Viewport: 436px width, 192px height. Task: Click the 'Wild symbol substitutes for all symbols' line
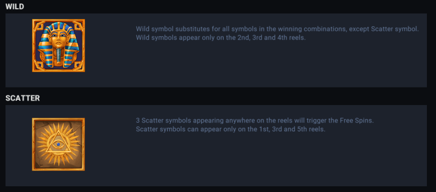pyautogui.click(x=240, y=29)
